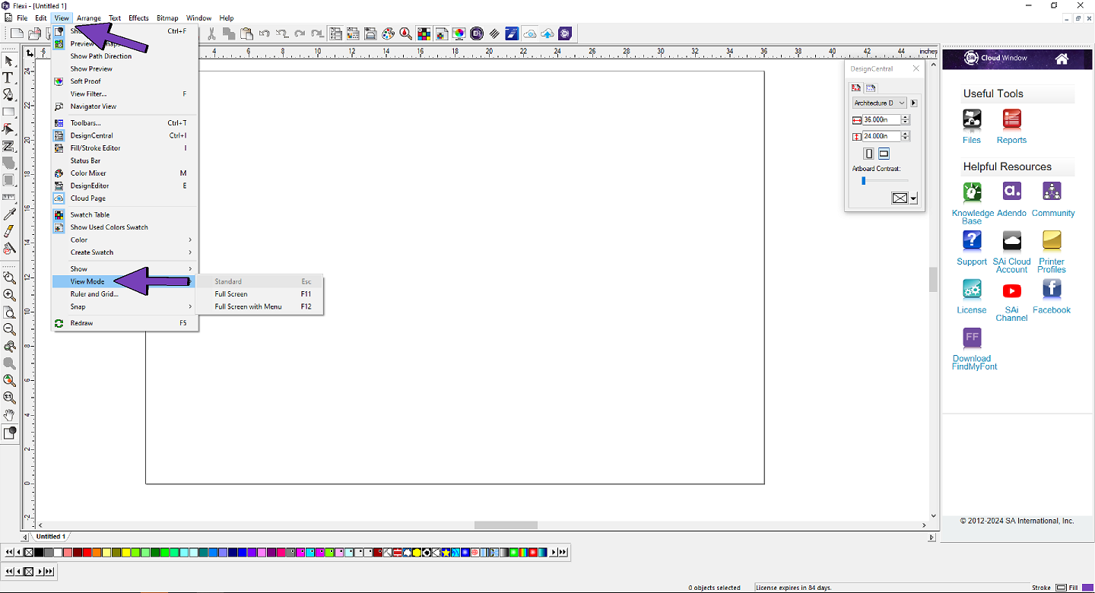Viewport: 1095px width, 593px height.
Task: Select the Rectangle tool
Action: coord(9,112)
